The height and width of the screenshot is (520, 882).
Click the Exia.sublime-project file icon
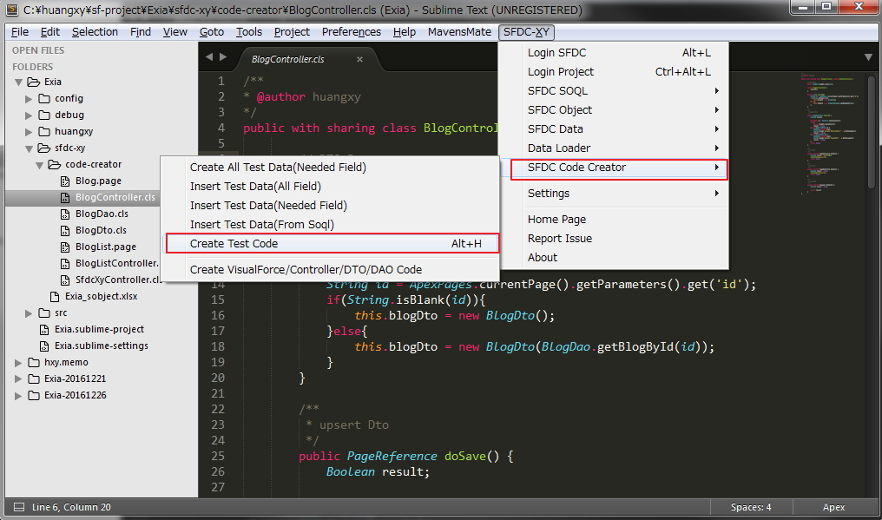(44, 329)
